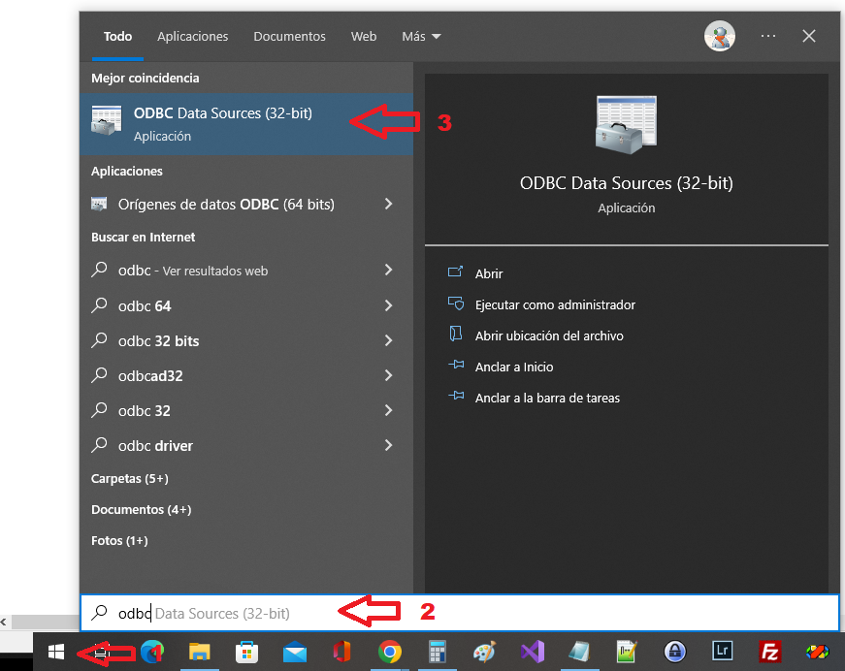Close the search panel
The height and width of the screenshot is (671, 845).
click(808, 36)
